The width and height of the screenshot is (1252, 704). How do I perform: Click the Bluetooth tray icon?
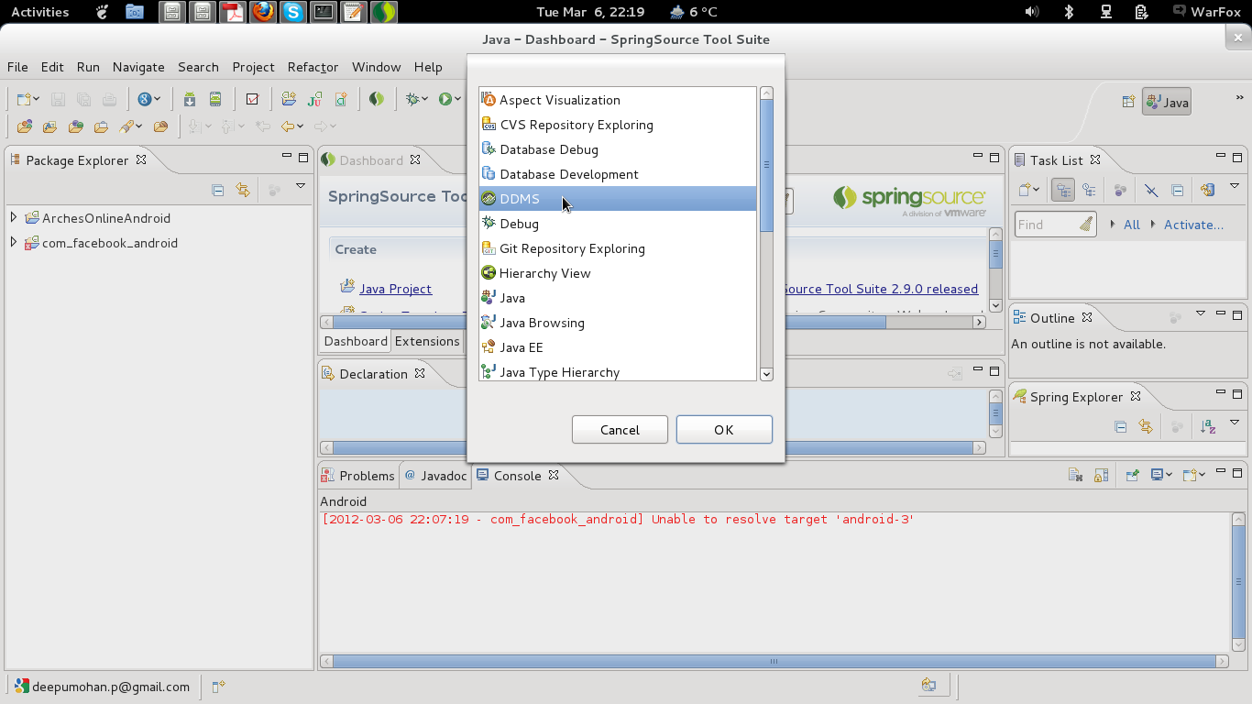coord(1069,12)
